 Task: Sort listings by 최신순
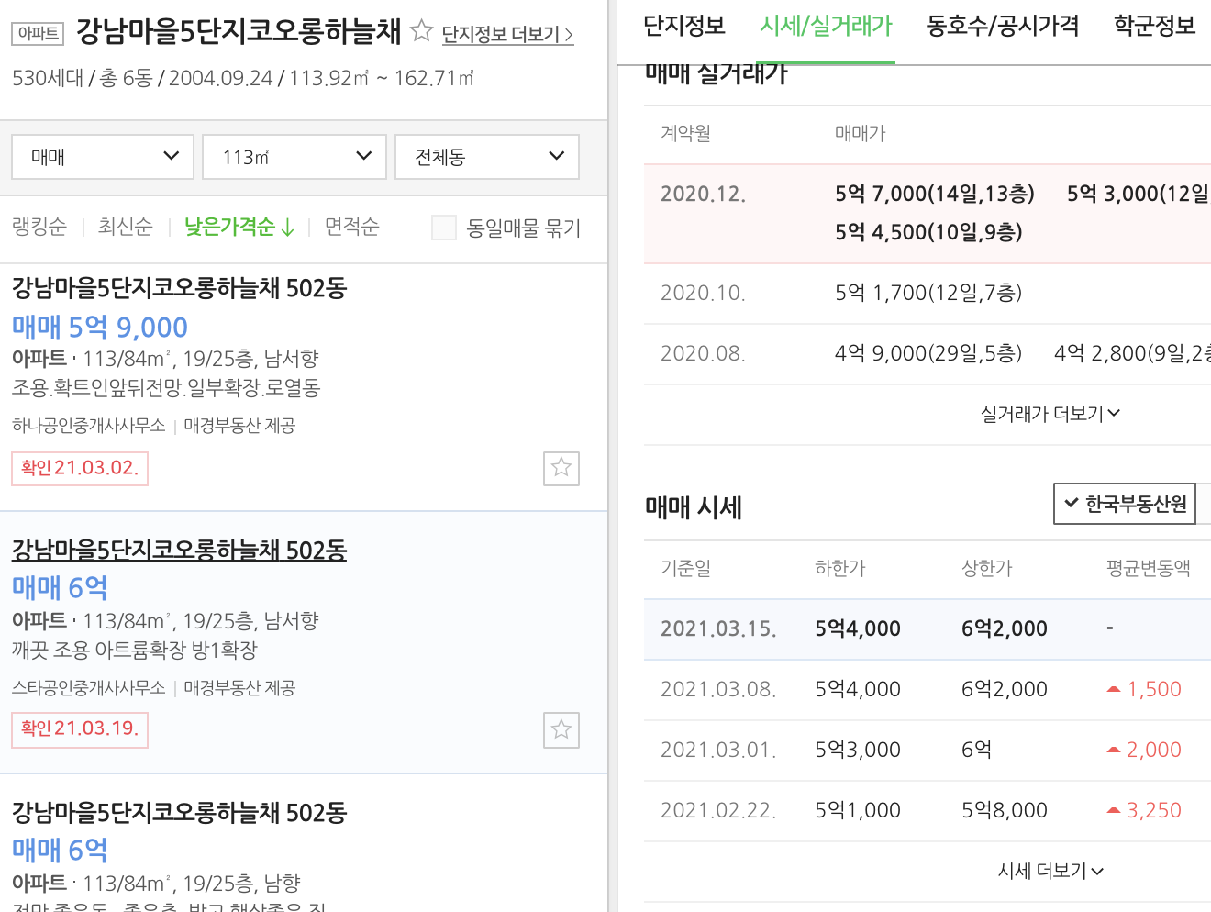126,227
